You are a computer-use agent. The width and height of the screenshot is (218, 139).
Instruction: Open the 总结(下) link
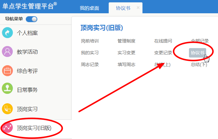(199, 65)
